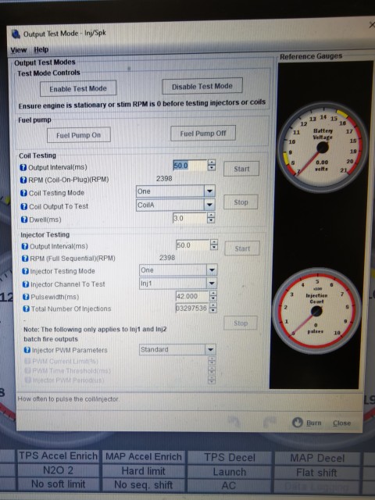Screen dimensions: 375x500
Task: Open help for Injector Output Interval(ms)
Action: pos(25,246)
